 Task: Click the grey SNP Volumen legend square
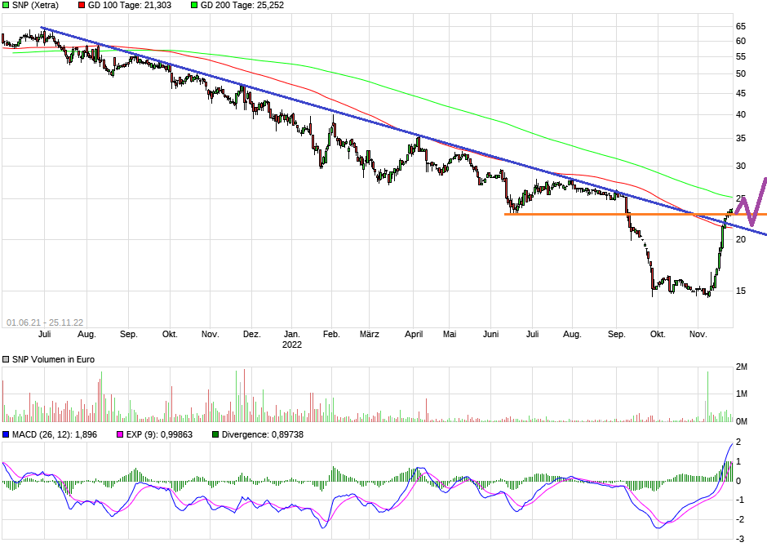coord(6,360)
